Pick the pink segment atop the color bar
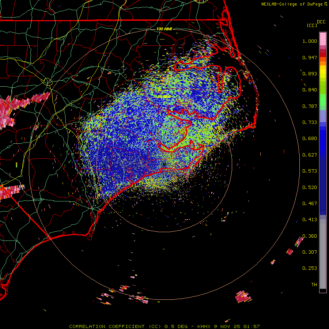The width and height of the screenshot is (329, 329). pos(323,39)
